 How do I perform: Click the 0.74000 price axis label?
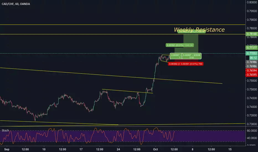tap(252, 107)
